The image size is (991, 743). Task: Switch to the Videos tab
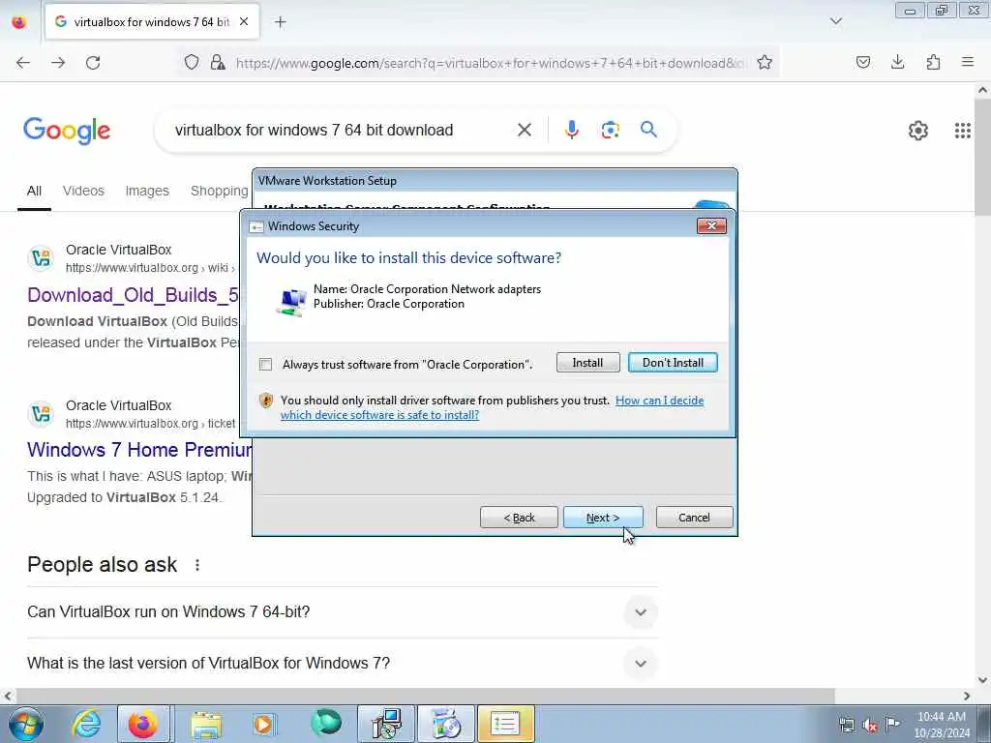[83, 191]
